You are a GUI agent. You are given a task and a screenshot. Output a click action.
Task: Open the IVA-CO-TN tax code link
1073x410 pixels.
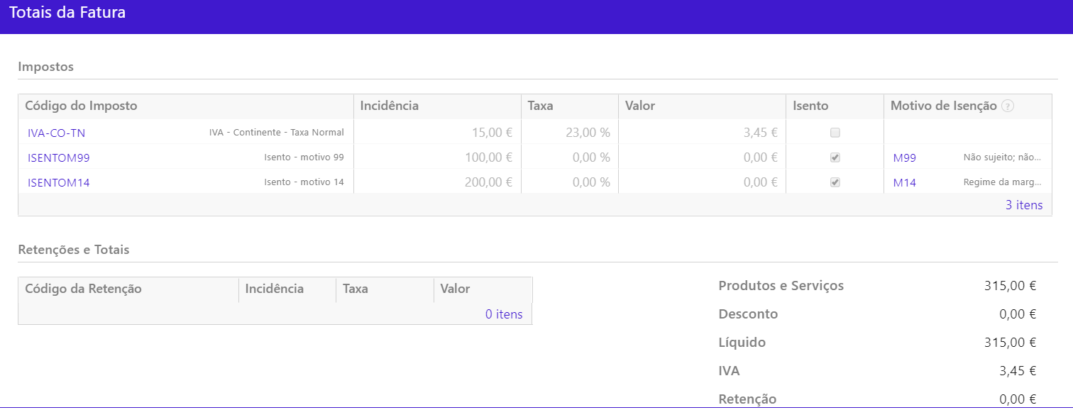57,133
